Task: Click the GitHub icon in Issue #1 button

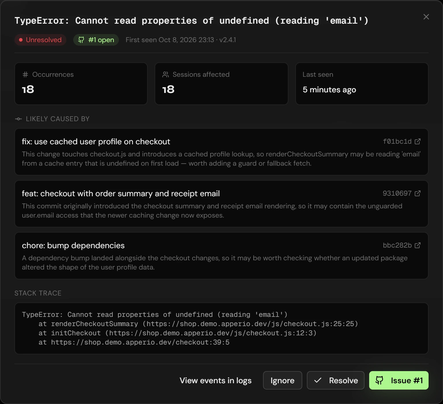Action: coord(380,380)
